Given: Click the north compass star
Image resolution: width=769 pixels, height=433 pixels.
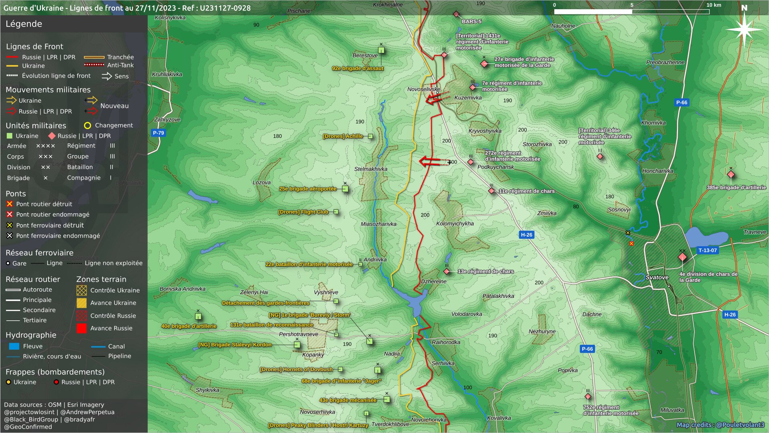Looking at the screenshot, I should pos(744,29).
